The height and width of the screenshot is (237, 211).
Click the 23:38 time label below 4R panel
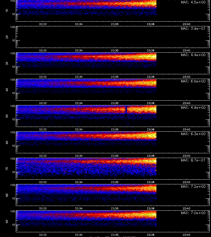[x=150, y=103]
